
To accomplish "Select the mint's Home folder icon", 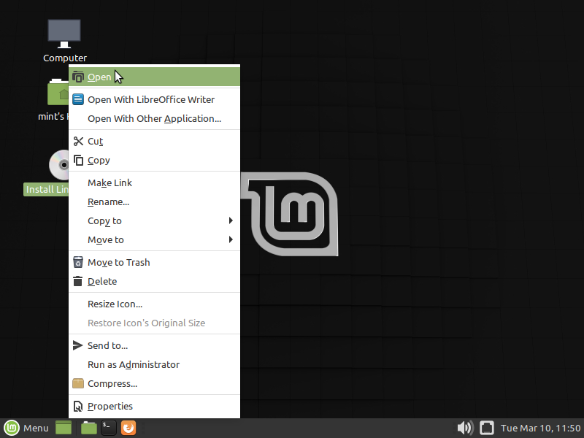I will [58, 92].
